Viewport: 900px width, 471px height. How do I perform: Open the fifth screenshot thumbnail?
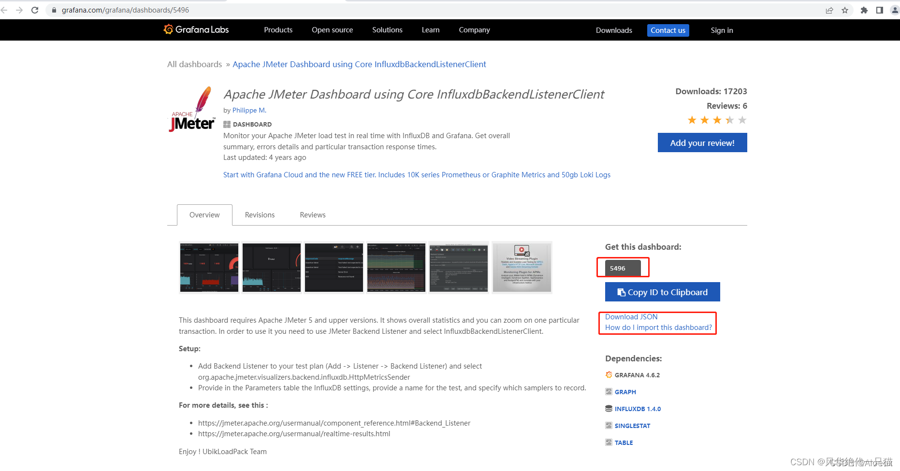pos(459,268)
